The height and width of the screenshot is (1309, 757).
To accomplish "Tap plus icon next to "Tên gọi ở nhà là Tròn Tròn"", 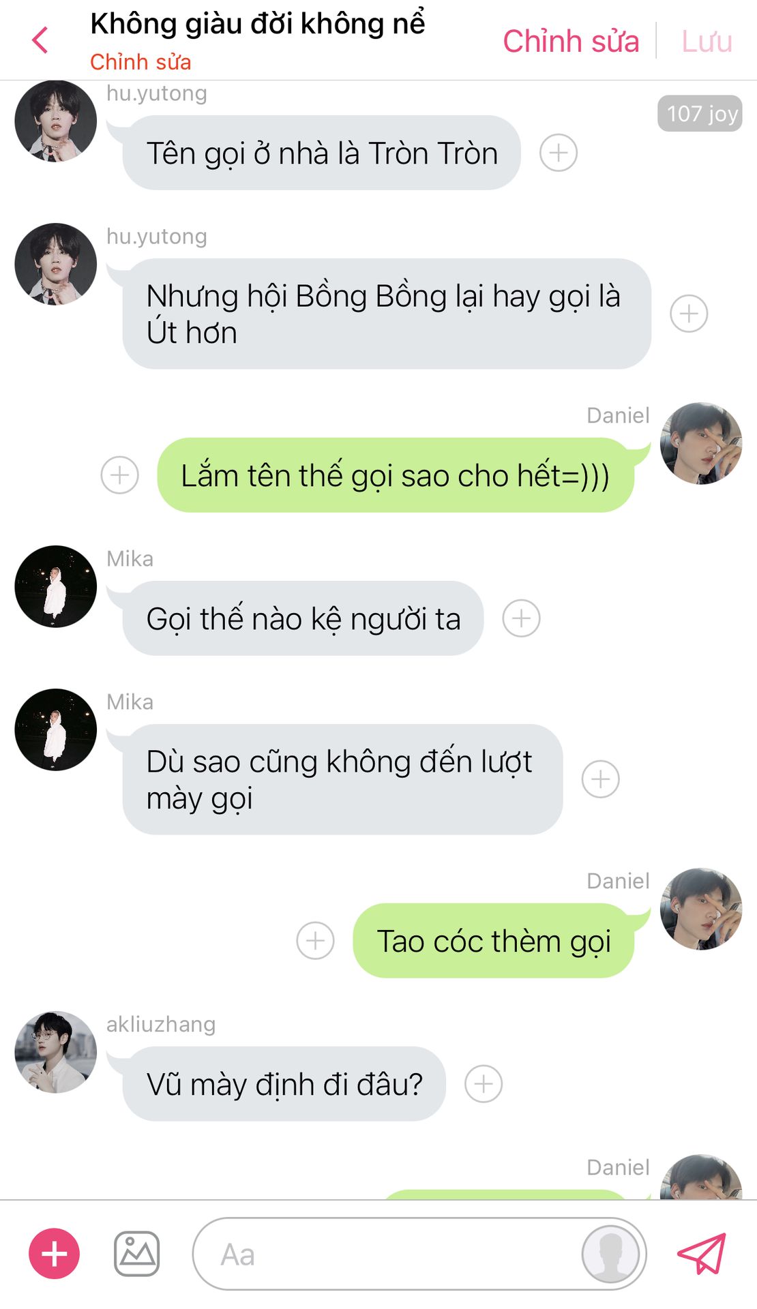I will (559, 153).
